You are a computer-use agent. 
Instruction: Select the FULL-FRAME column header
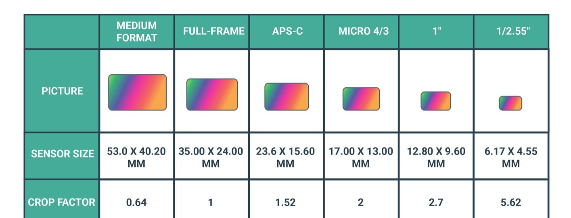point(213,31)
